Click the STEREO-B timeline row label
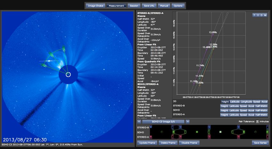 click(143, 127)
